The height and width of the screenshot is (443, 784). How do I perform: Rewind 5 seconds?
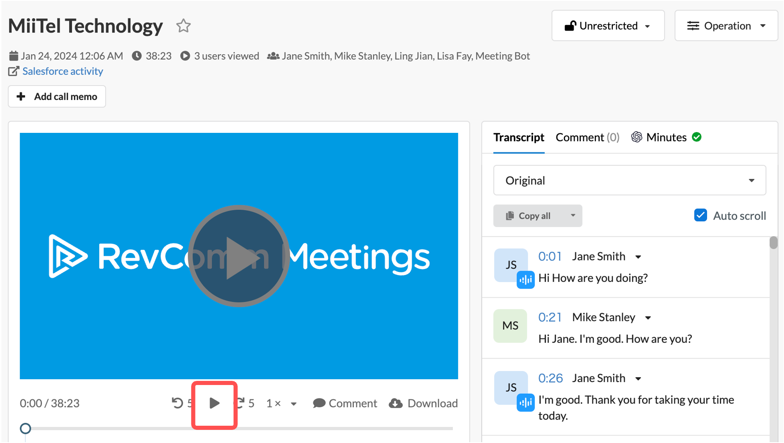(x=181, y=403)
